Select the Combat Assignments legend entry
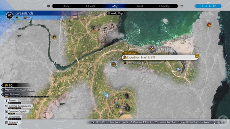 click(x=18, y=106)
